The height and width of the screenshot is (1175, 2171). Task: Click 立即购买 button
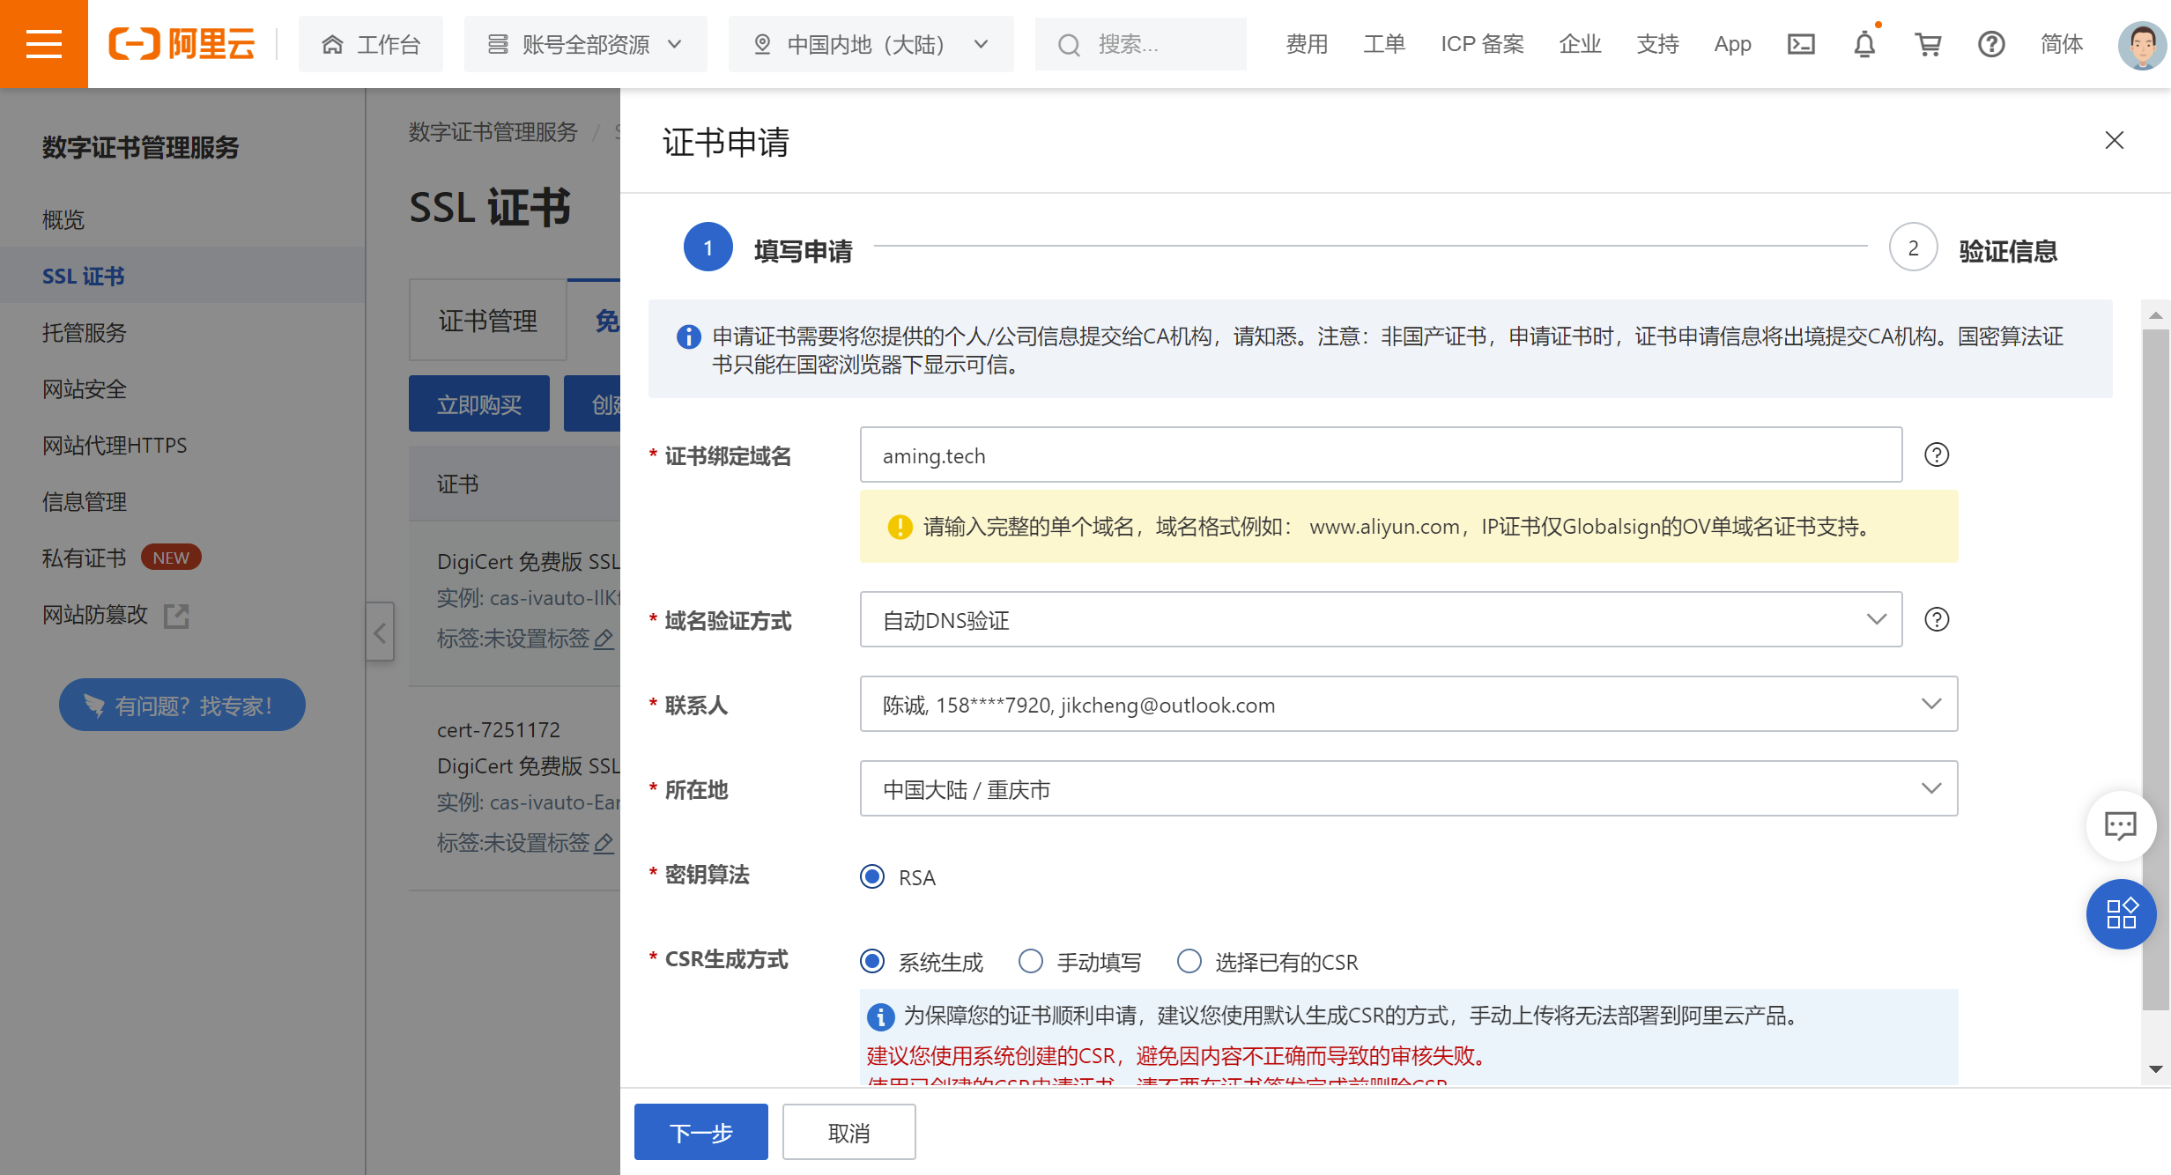[x=479, y=403]
